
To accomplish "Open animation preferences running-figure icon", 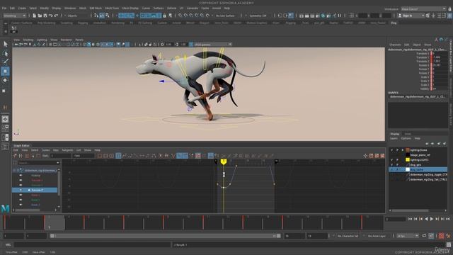I will 448,236.
